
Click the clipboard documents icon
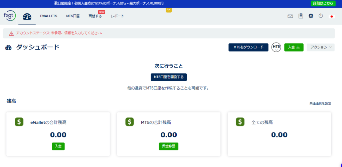301,16
